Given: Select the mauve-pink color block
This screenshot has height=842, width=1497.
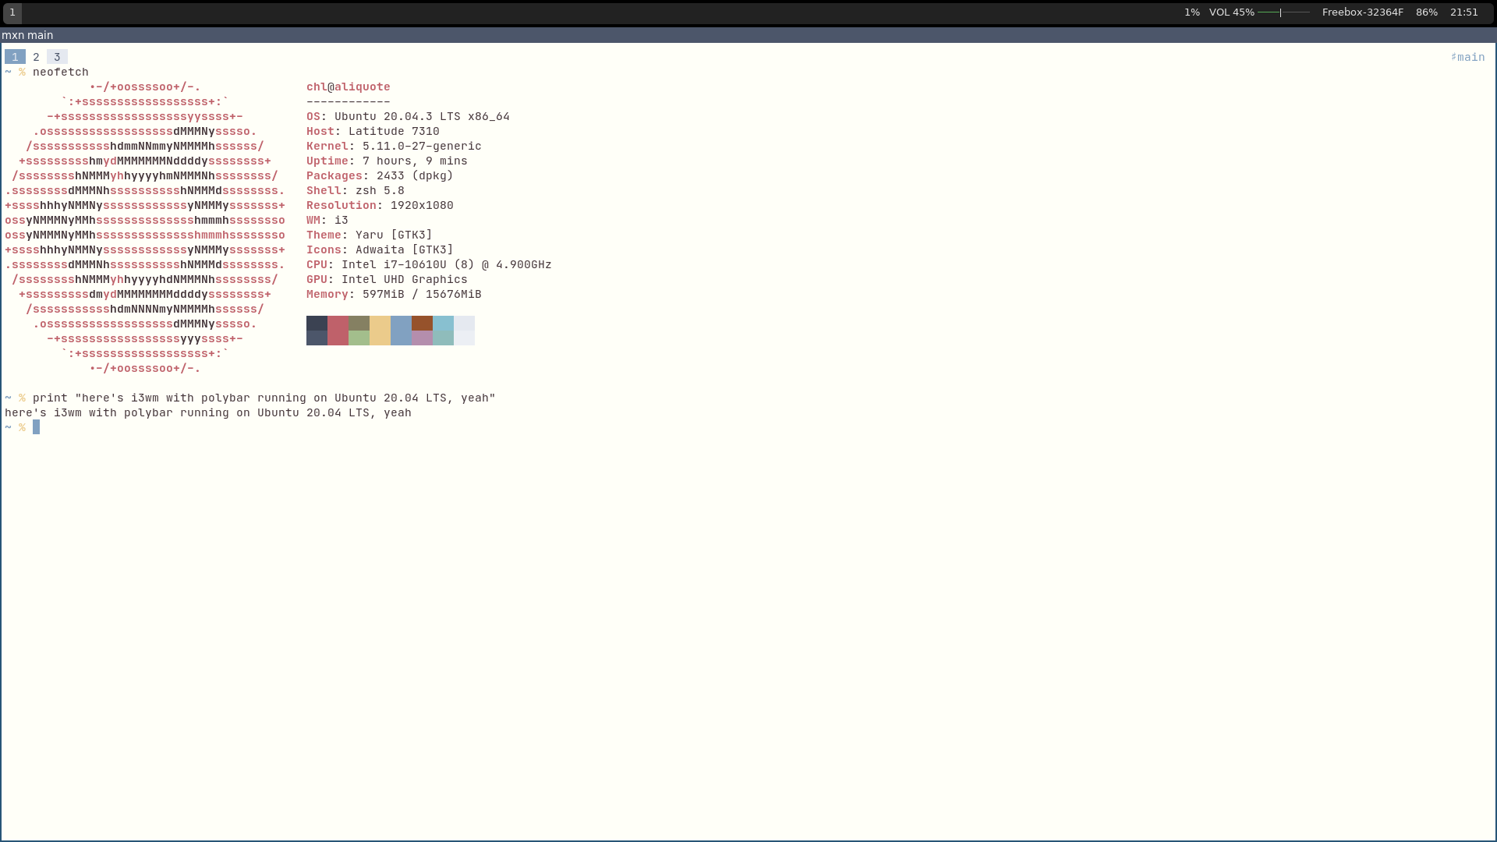Looking at the screenshot, I should pos(422,338).
